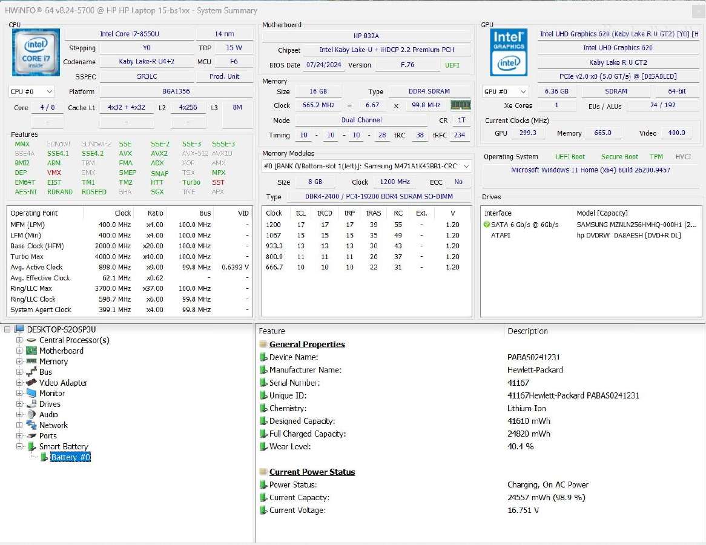Viewport: 706px width, 545px height.
Task: Click the Intel Core i7 logo
Action: tap(36, 52)
